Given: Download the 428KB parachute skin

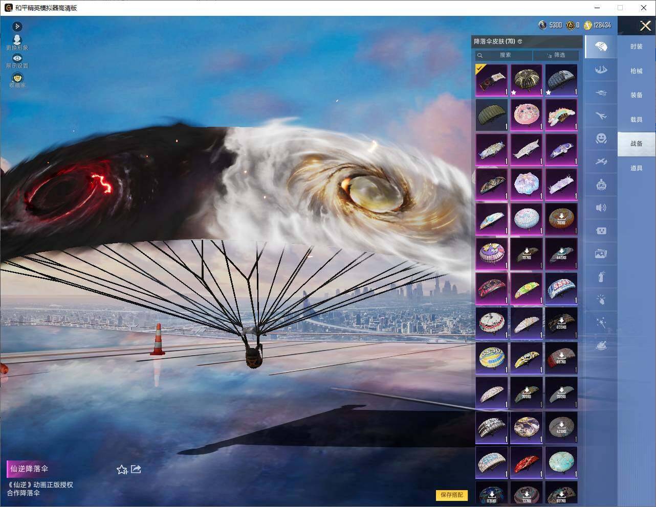Looking at the screenshot, I should tap(561, 428).
